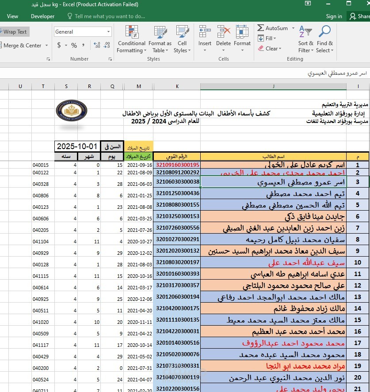Select name cell مراد محمد محمد ابو النجا
370x392 pixels.
click(x=273, y=366)
